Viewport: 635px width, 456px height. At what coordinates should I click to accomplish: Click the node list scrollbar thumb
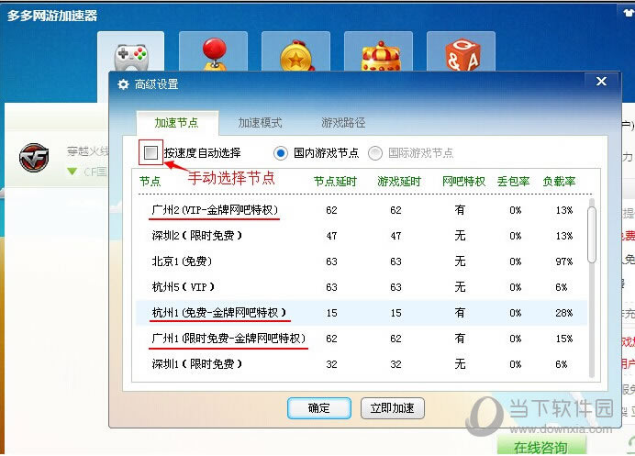tap(592, 235)
